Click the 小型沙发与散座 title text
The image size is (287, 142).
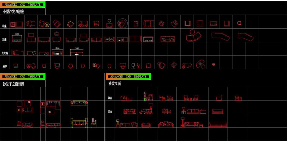(x=13, y=12)
